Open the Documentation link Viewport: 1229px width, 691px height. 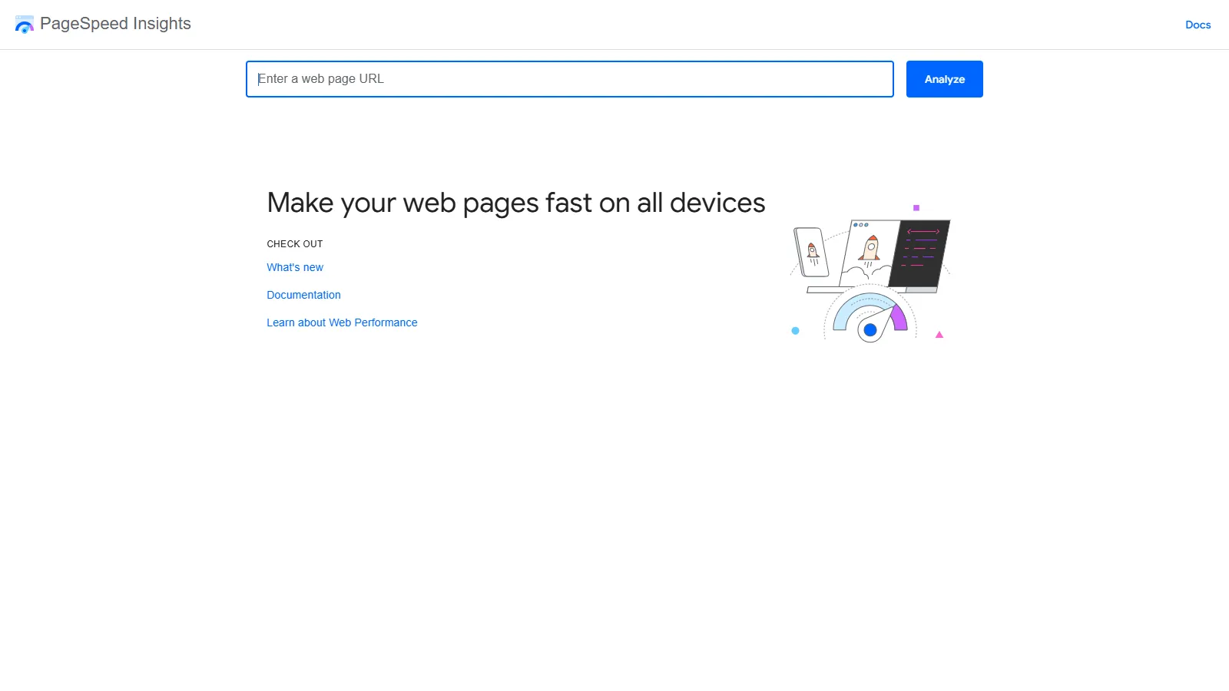303,294
